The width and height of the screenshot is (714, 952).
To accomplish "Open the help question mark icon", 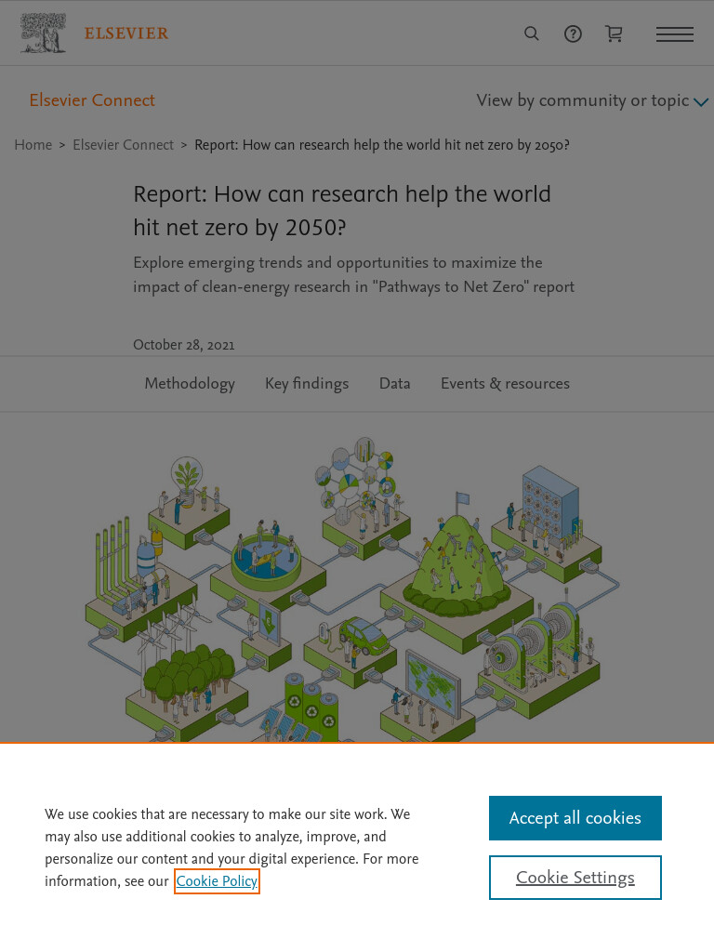I will pyautogui.click(x=573, y=34).
